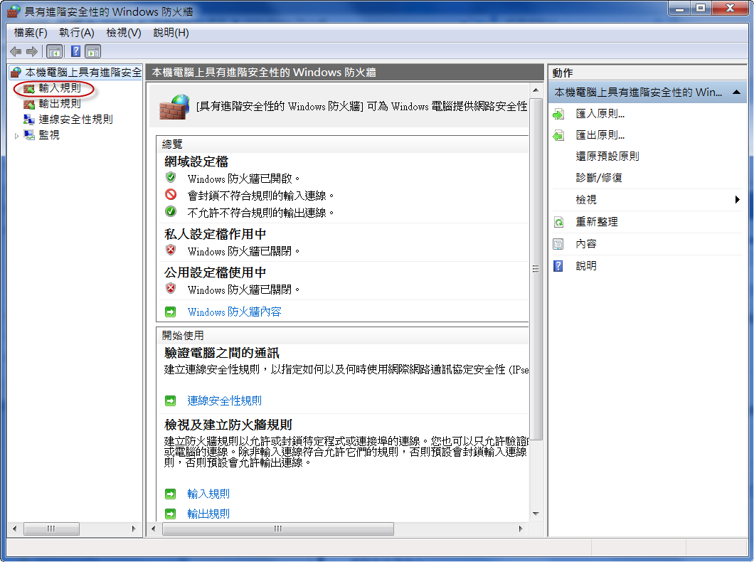The height and width of the screenshot is (562, 754).
Task: Click green arrow icon beside 輸入規則 link
Action: [170, 494]
